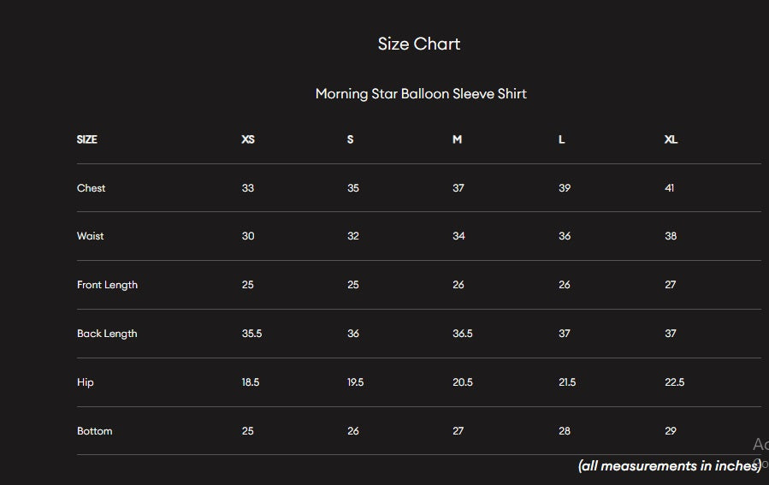769x485 pixels.
Task: Select the Waist row label
Action: point(91,236)
